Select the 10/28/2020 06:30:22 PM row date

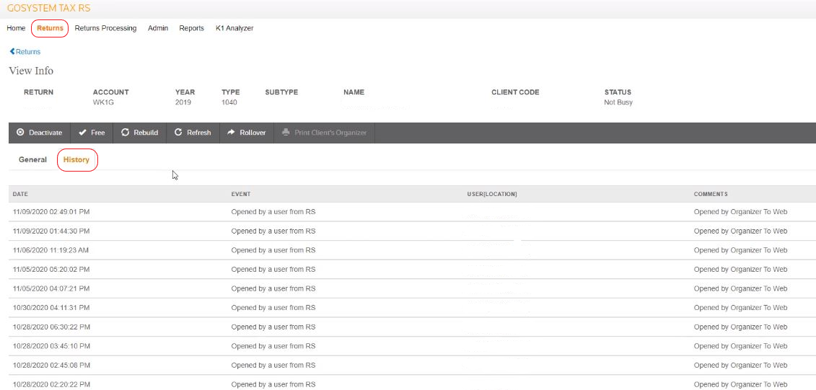[x=51, y=327]
